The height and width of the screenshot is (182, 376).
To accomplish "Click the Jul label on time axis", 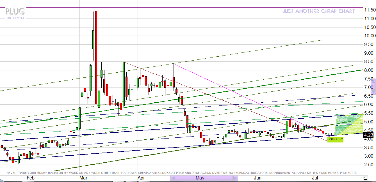I will point(315,178).
